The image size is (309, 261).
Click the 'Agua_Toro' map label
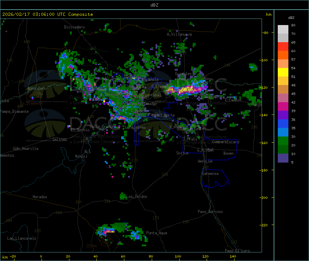[x=37, y=88]
